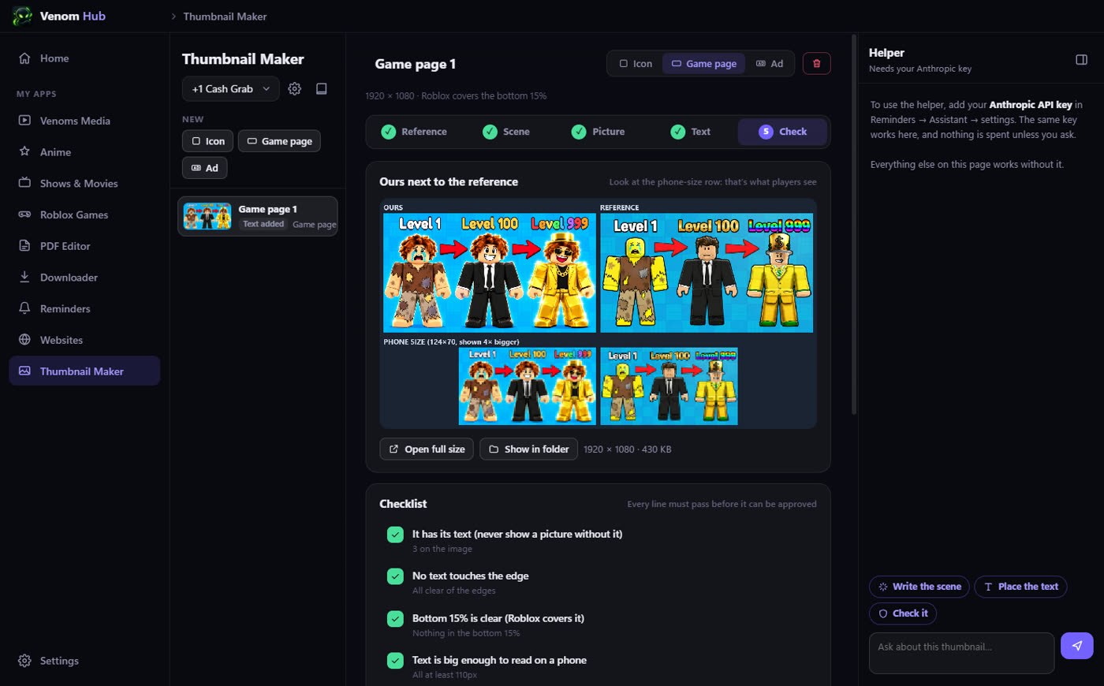Click the Write the scene helper button

coord(919,587)
